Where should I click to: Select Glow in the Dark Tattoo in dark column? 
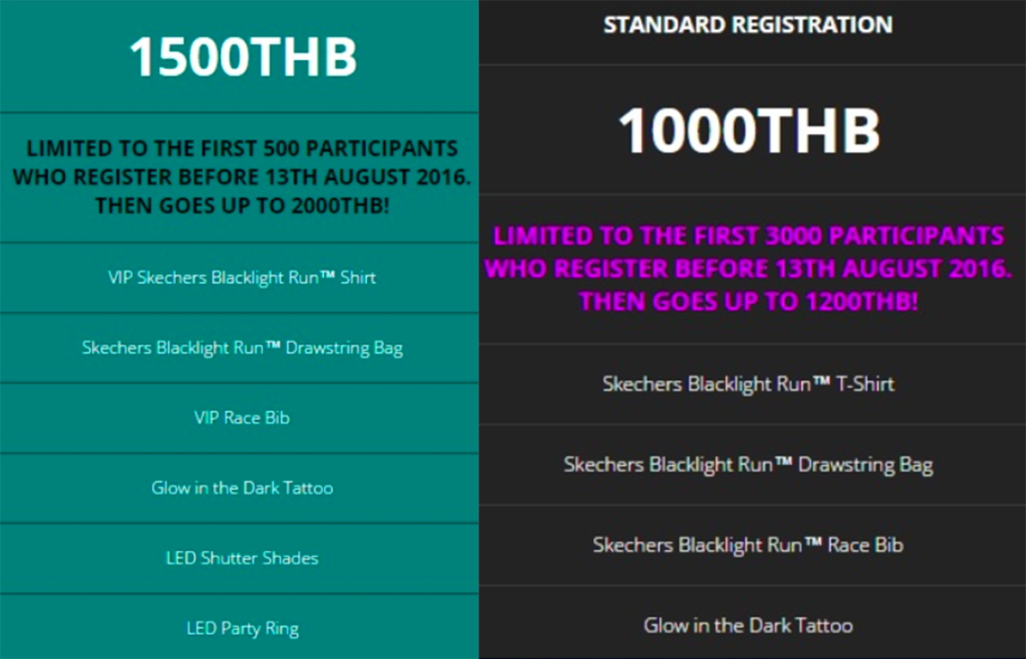(748, 626)
